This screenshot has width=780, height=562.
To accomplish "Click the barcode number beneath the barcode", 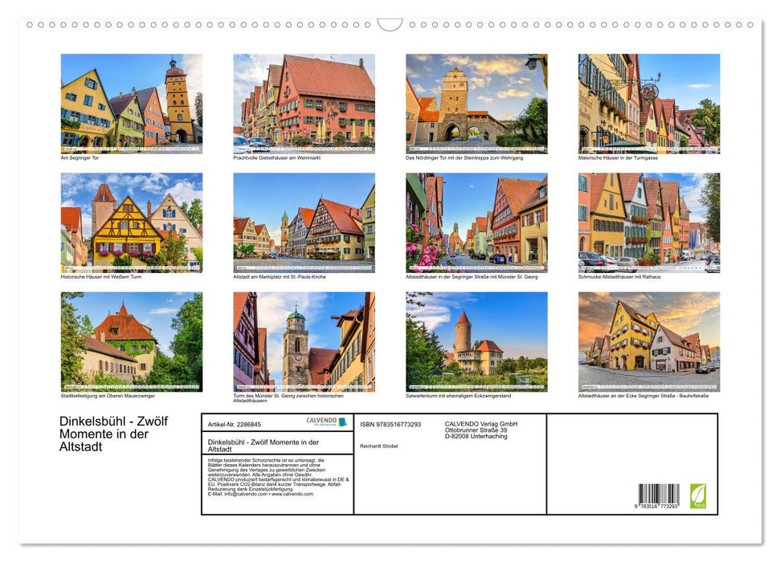I will click(656, 507).
